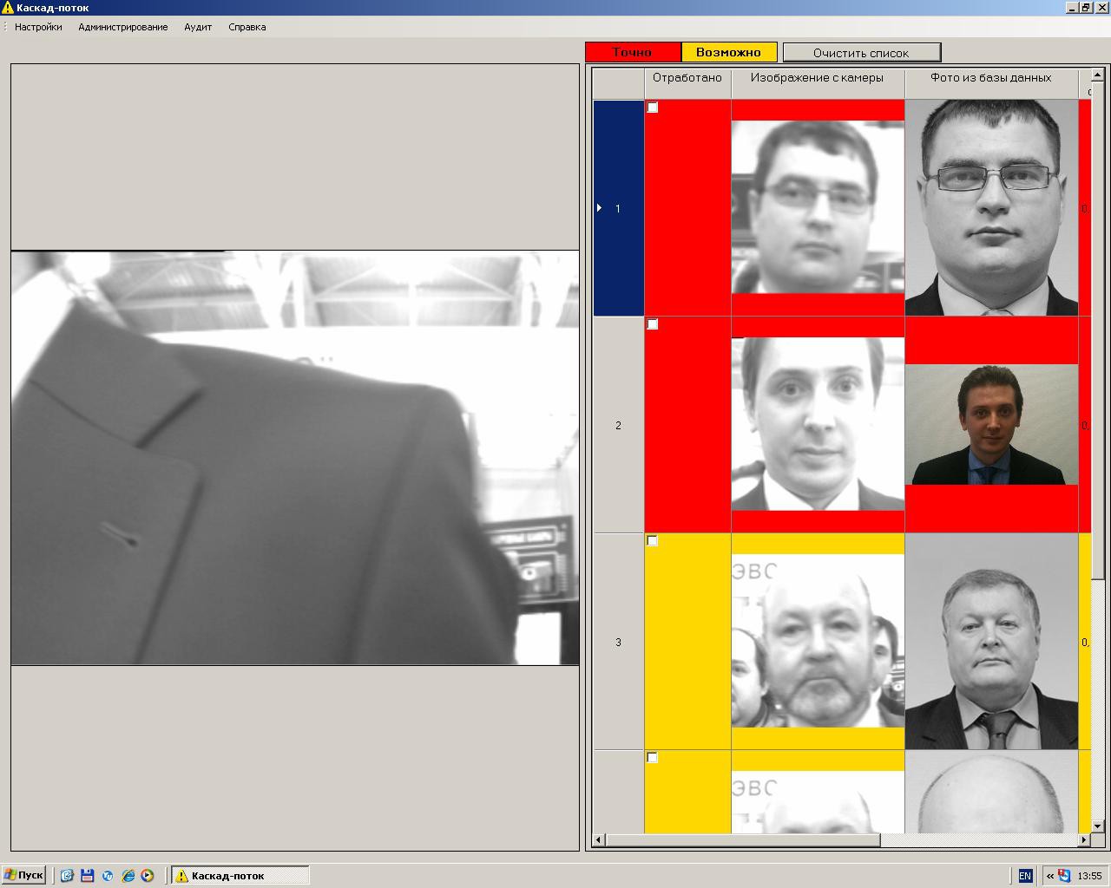This screenshot has width=1111, height=888.
Task: Click the Internet Explorer quick launch icon
Action: tap(128, 876)
